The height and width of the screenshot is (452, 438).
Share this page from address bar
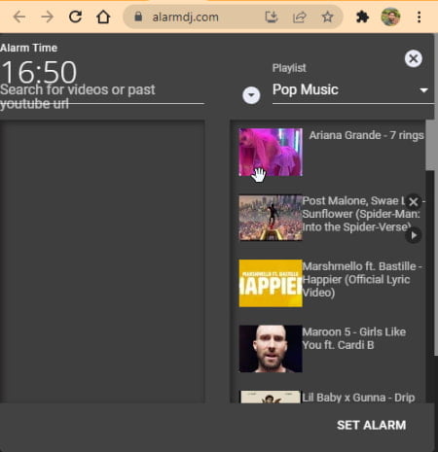[300, 17]
